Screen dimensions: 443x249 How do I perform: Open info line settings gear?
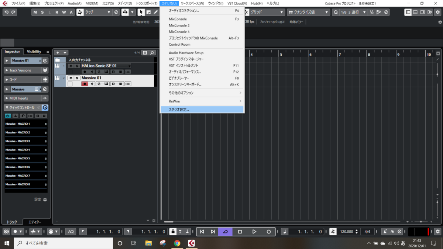coord(440,22)
